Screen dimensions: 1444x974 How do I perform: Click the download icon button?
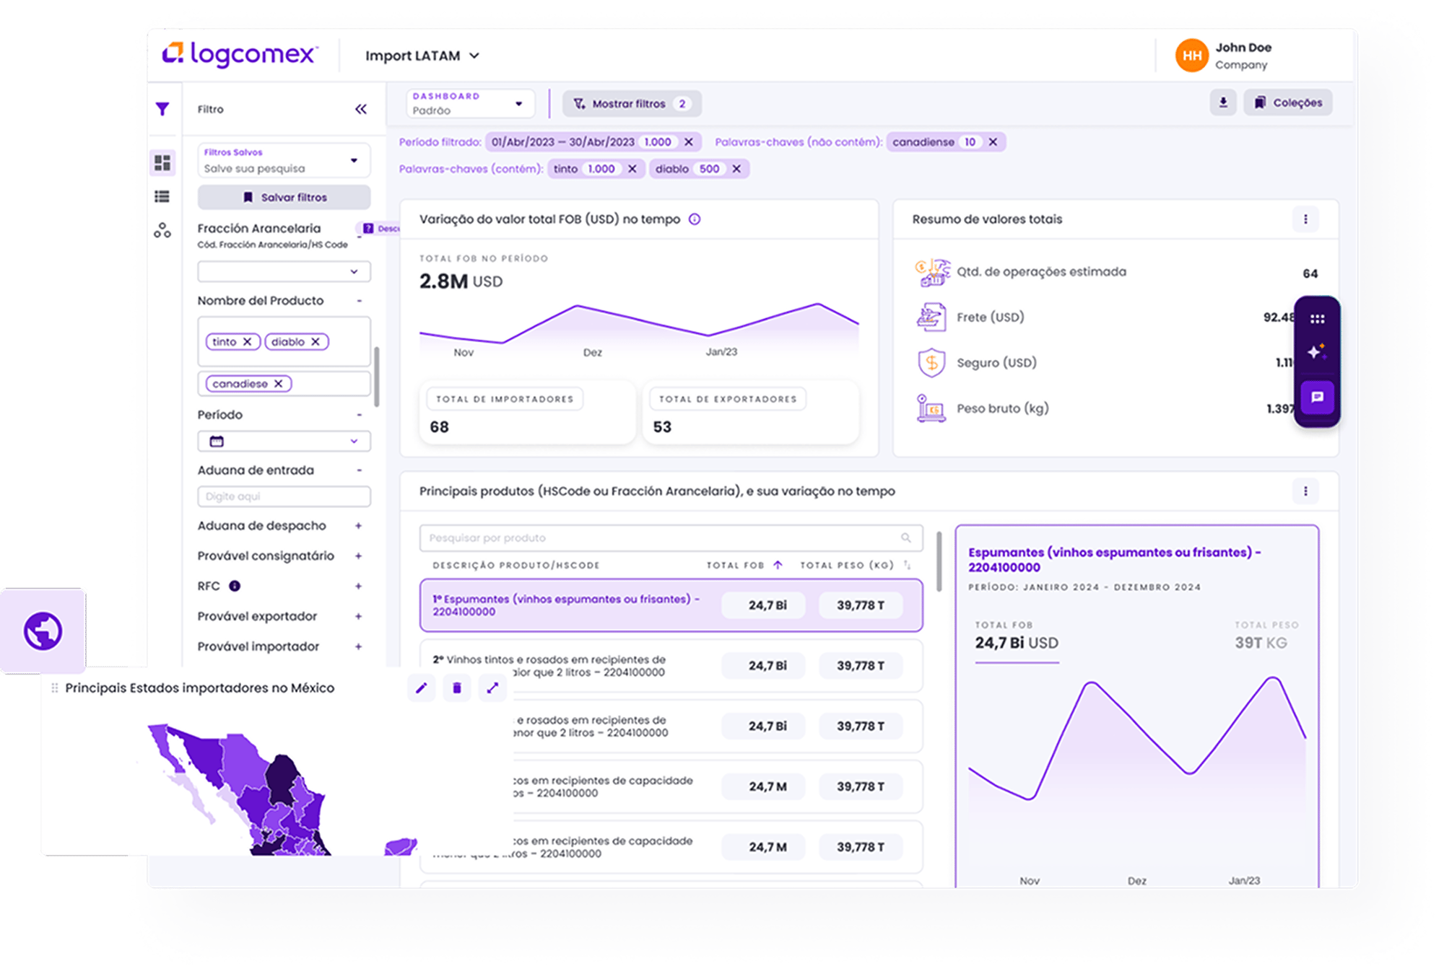tap(1223, 102)
